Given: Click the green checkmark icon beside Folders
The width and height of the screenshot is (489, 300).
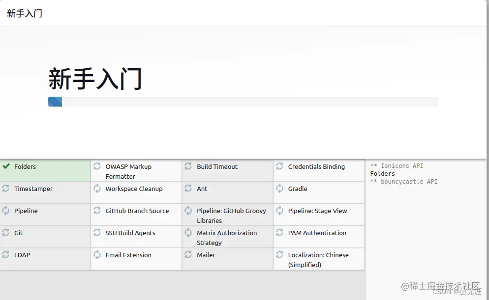Looking at the screenshot, I should [6, 166].
